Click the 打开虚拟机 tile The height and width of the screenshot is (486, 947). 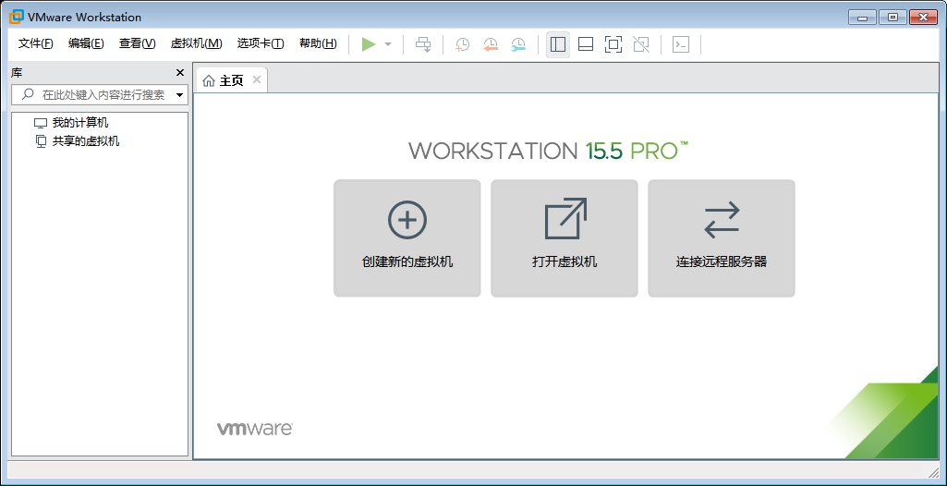[x=565, y=237]
